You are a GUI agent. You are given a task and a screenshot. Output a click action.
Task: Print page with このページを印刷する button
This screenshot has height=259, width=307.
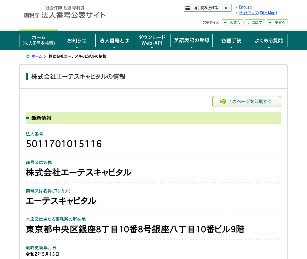tap(246, 101)
